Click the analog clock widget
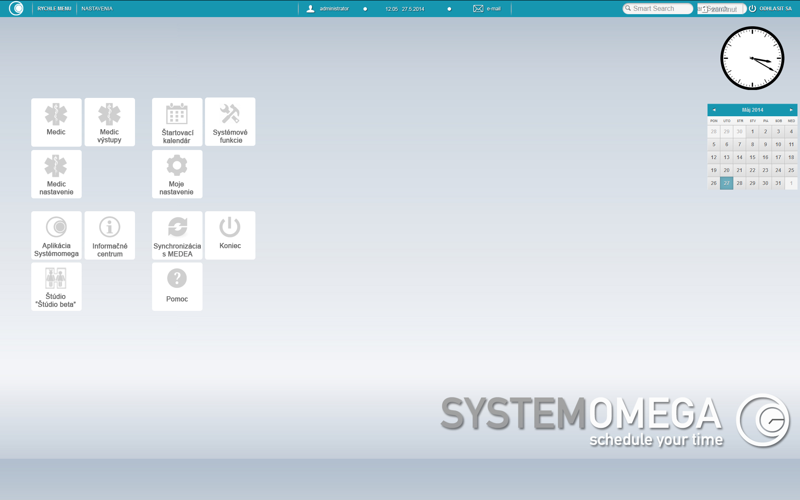Image resolution: width=800 pixels, height=500 pixels. pos(752,58)
